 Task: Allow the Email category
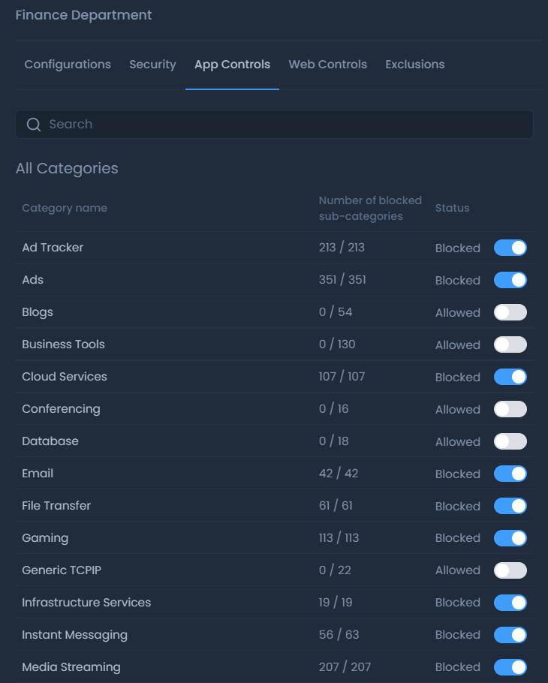(510, 474)
